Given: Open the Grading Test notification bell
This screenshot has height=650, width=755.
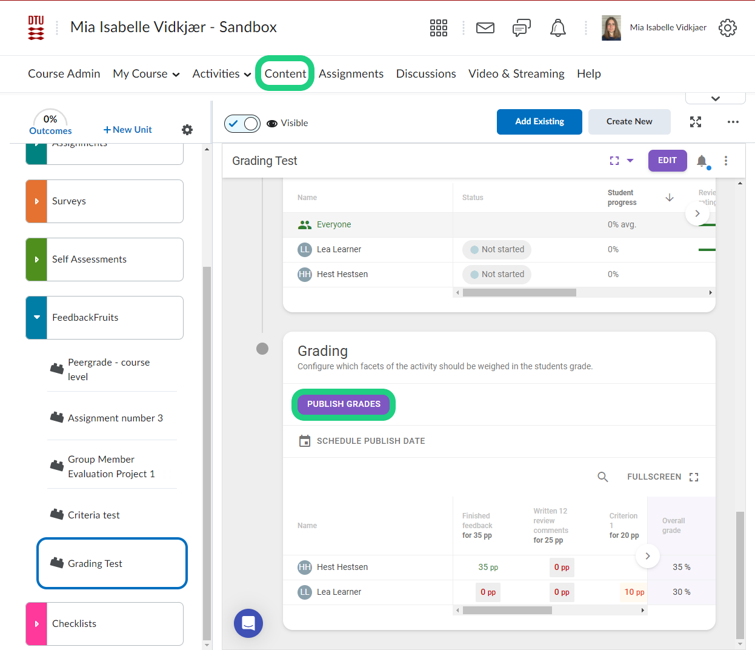Looking at the screenshot, I should [x=702, y=161].
